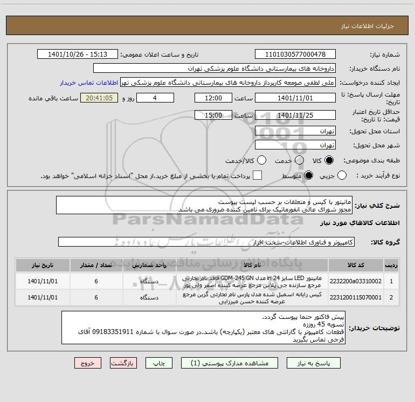The image size is (415, 402).
Task: Click item code 2232200a03310002
Action: [356, 282]
